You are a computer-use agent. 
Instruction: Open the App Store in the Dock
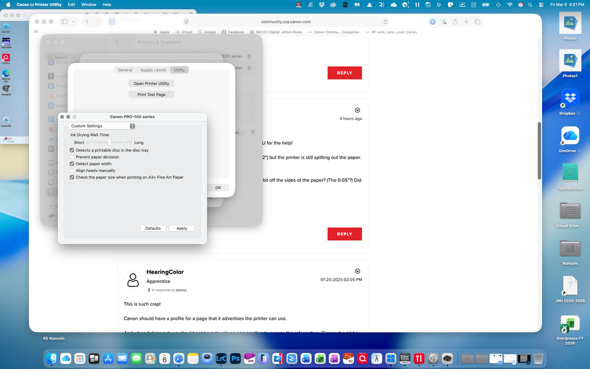point(108,358)
